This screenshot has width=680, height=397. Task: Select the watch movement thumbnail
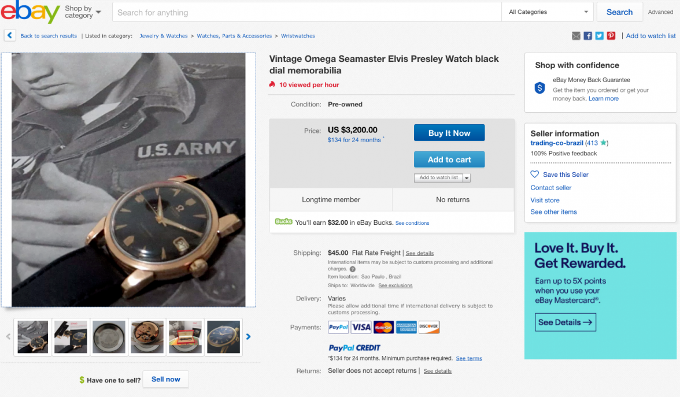(147, 336)
